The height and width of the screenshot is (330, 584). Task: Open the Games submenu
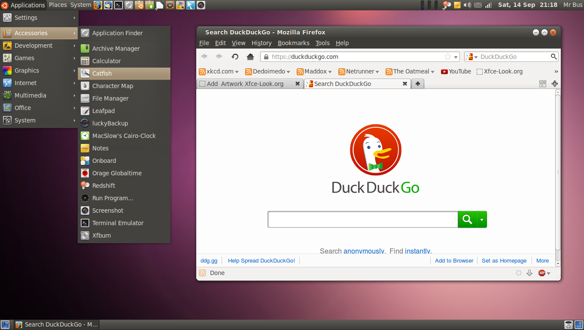(x=39, y=58)
